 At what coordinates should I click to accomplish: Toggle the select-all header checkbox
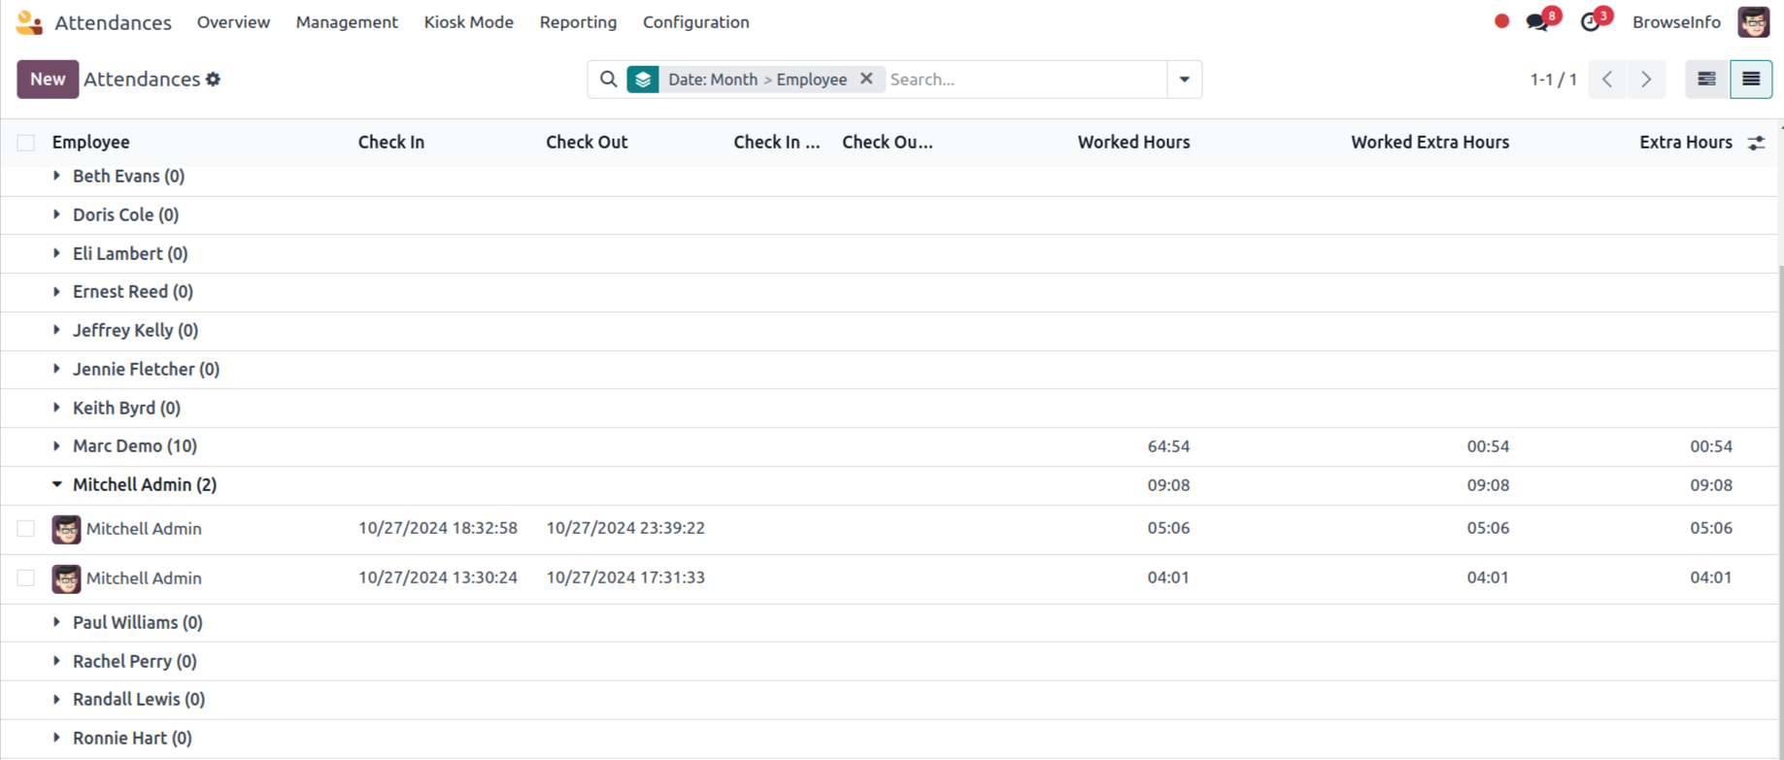point(26,143)
